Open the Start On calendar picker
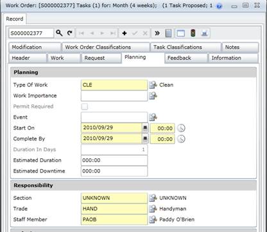Screen dimensions: 267x232 point(145,128)
